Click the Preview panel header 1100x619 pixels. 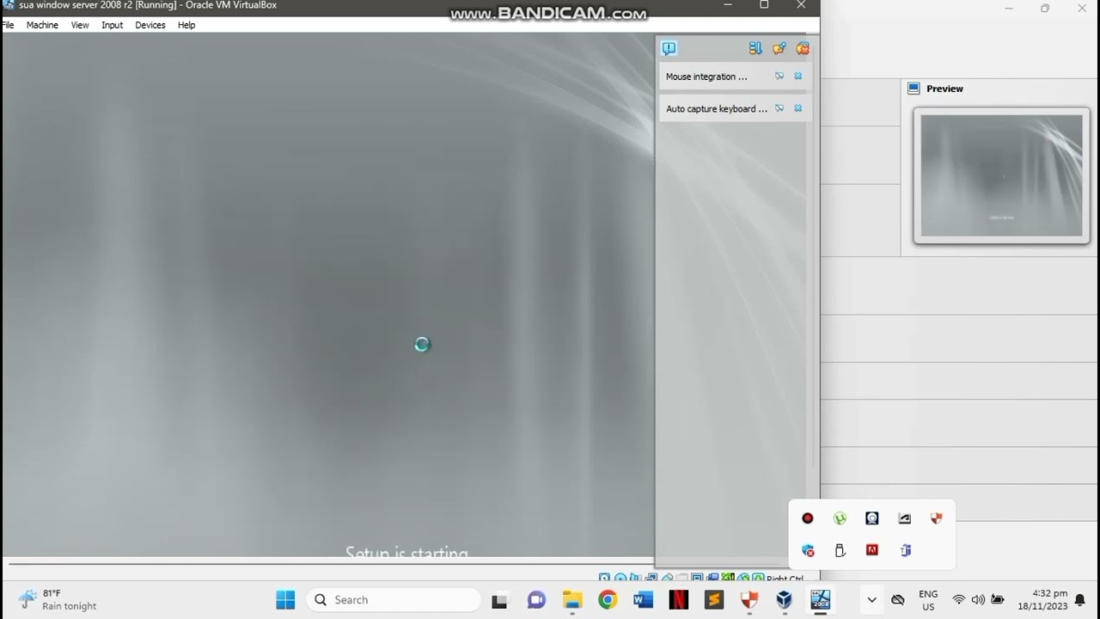coord(944,89)
